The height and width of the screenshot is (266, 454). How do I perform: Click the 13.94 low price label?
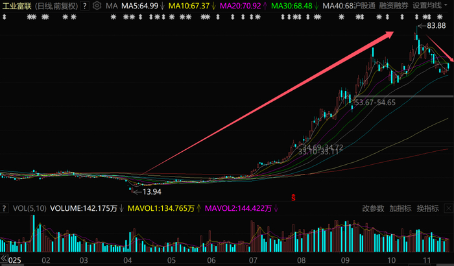[152, 192]
